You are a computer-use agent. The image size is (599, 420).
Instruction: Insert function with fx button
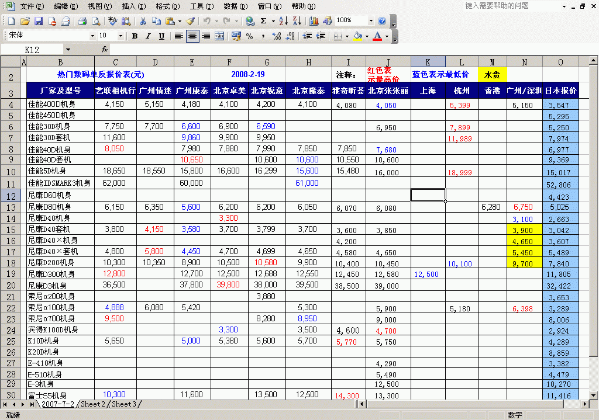(x=105, y=50)
